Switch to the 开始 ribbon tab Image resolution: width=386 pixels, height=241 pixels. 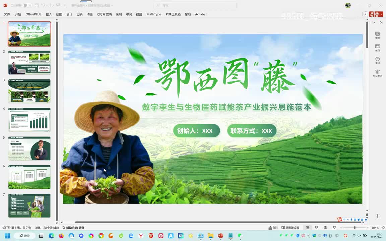coord(18,14)
